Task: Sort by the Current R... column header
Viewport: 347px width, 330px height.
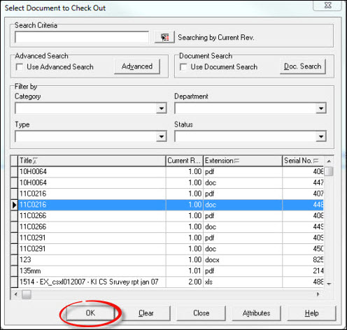Action: 184,161
